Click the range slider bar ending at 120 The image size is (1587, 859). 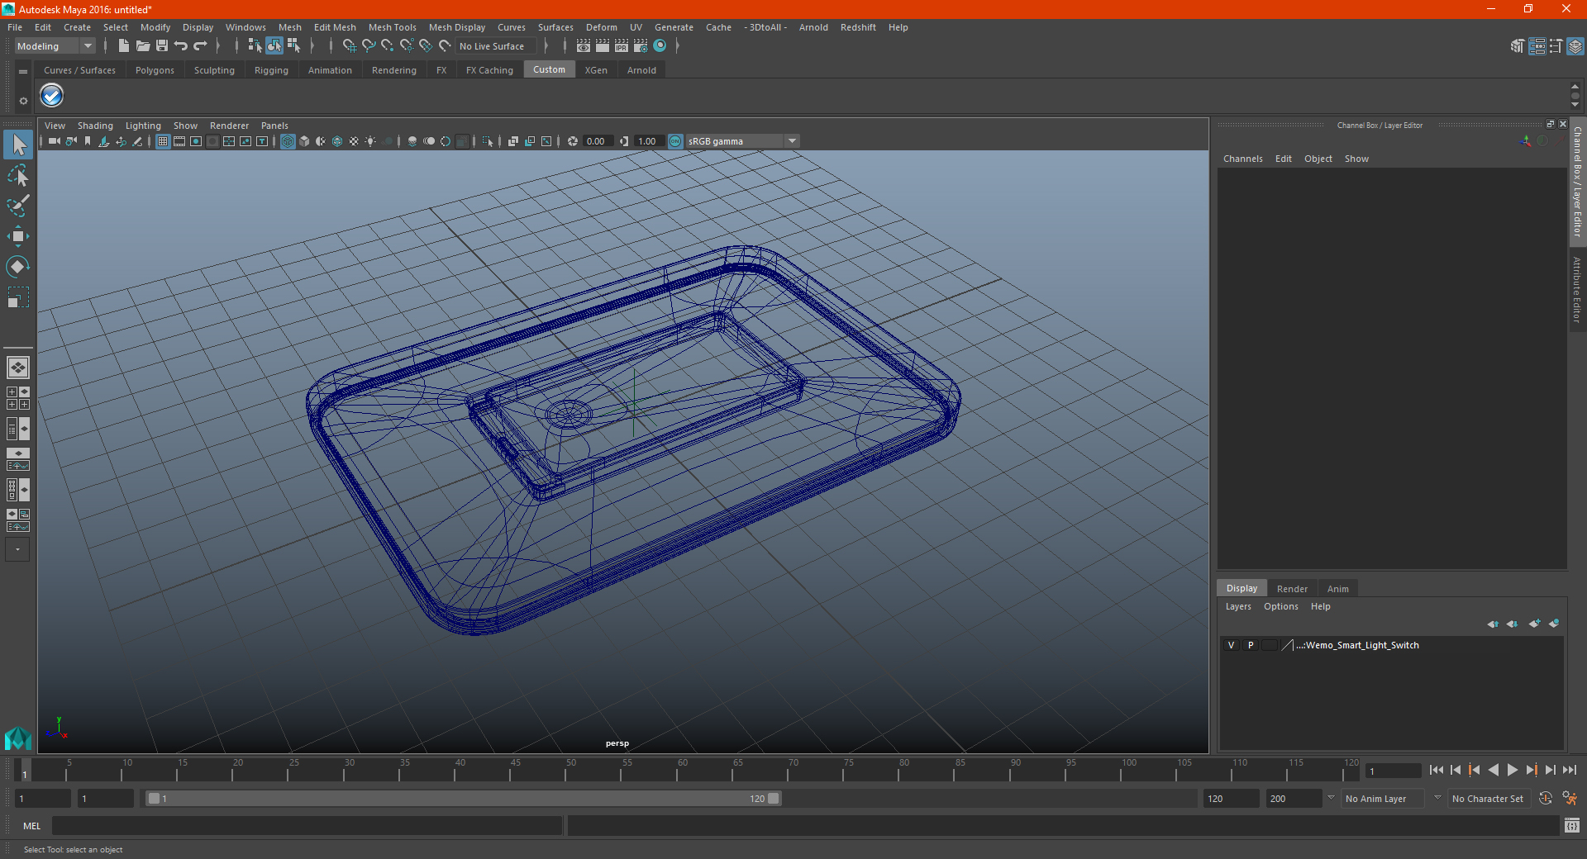tap(463, 799)
